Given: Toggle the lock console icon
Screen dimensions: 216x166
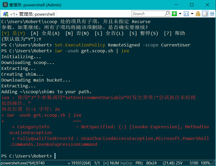Looking at the screenshot, I should pos(198,14).
